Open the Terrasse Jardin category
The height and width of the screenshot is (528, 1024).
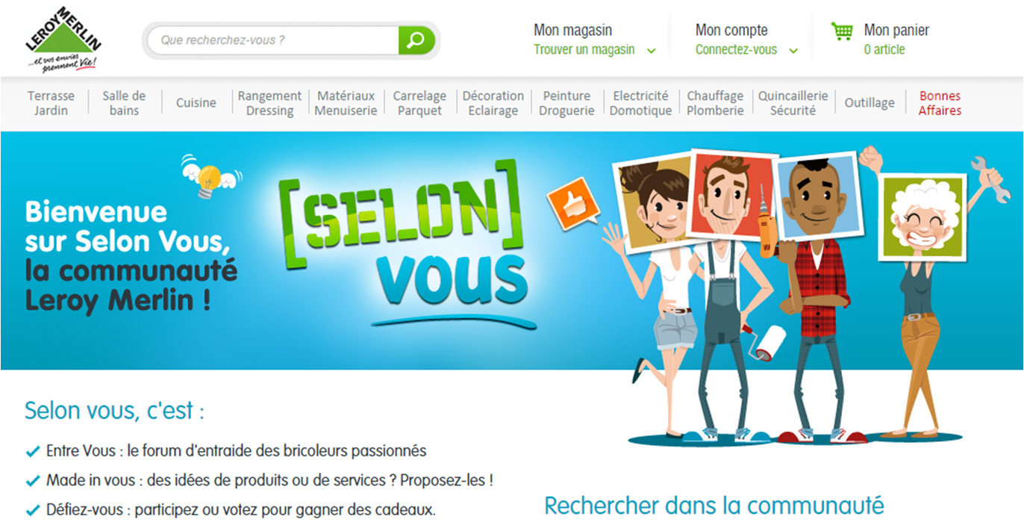click(x=51, y=103)
